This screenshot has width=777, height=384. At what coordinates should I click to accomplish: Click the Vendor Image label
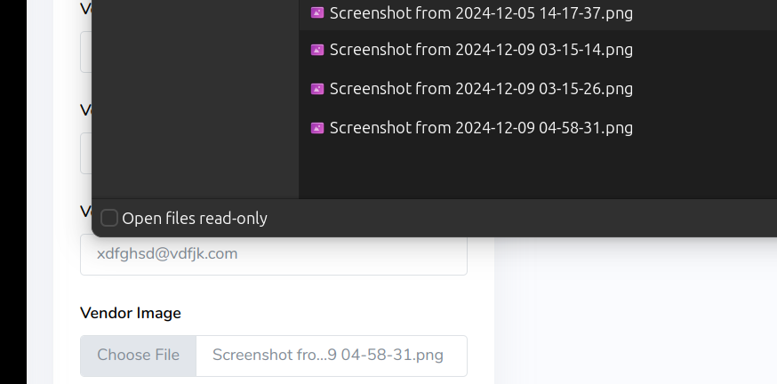131,313
